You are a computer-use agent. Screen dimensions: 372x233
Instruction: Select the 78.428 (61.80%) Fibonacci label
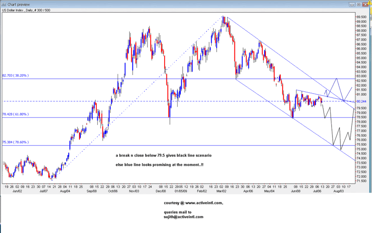pyautogui.click(x=19, y=114)
